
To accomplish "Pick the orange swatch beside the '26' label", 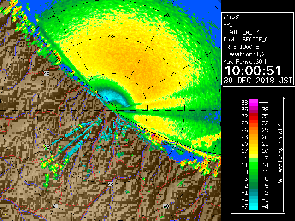I will click(254, 130).
